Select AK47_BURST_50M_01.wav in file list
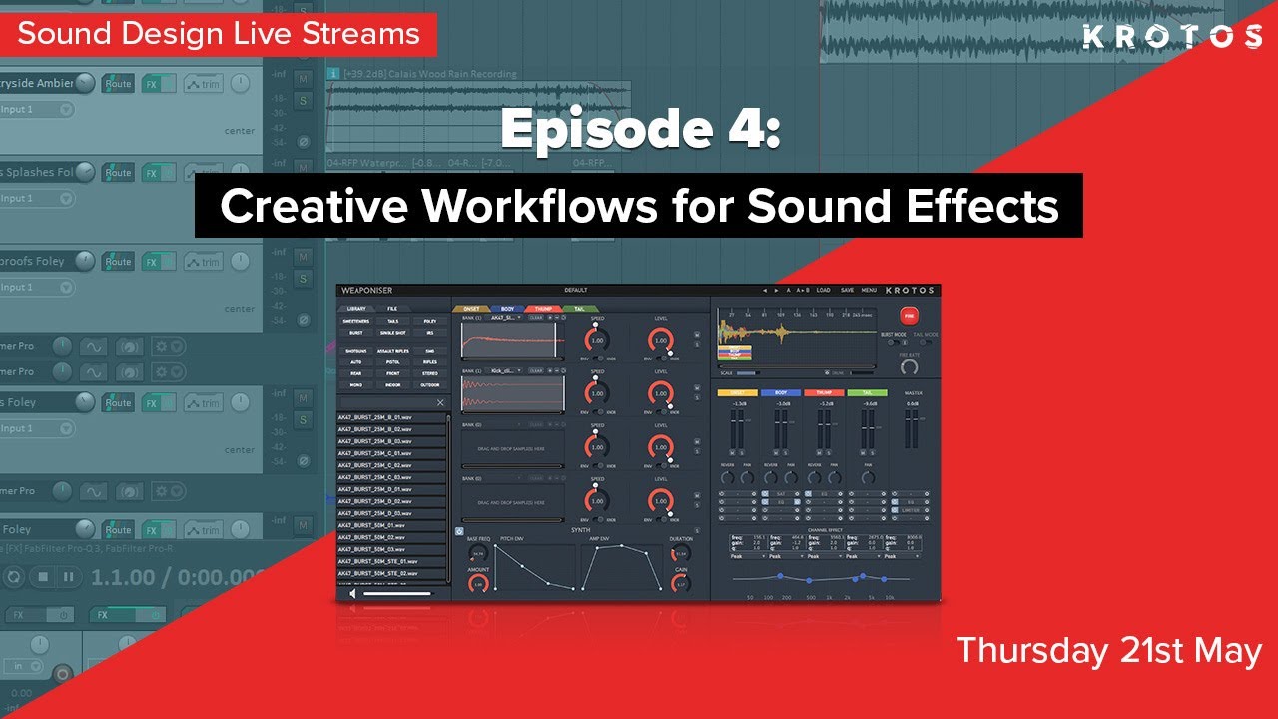The width and height of the screenshot is (1278, 719). [391, 525]
